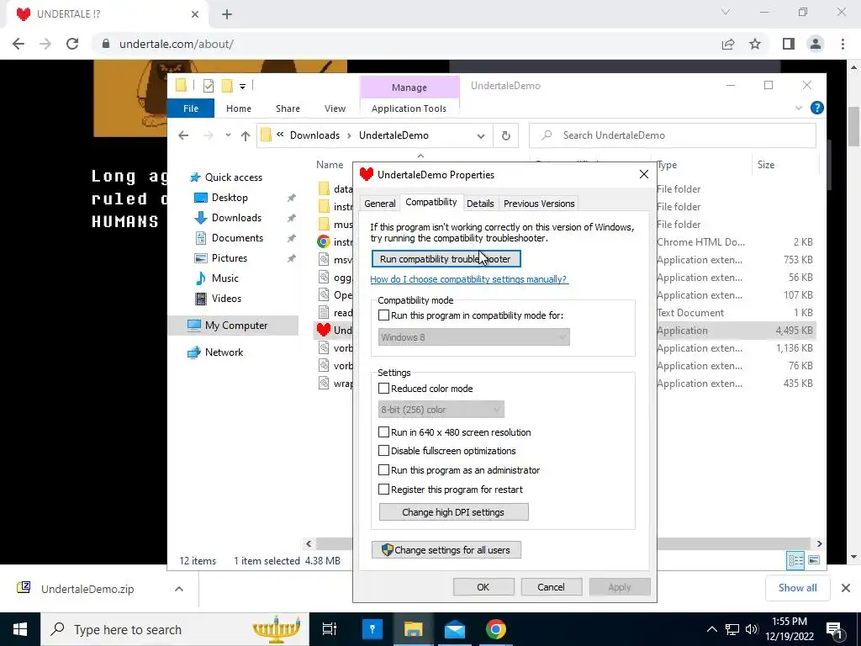The image size is (861, 646).
Task: Click Show all downloads button
Action: coord(797,588)
